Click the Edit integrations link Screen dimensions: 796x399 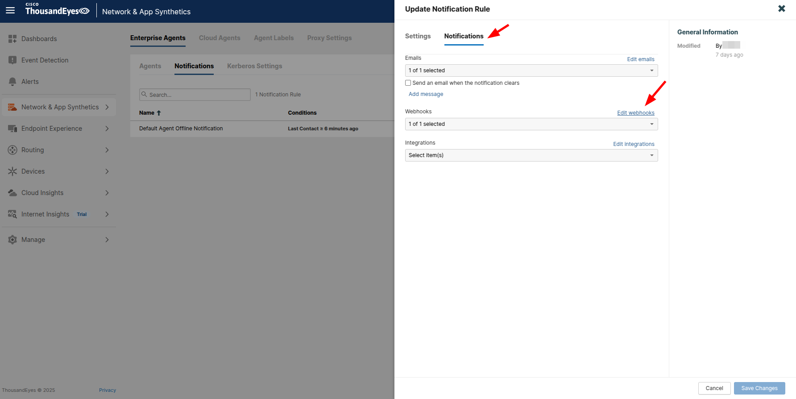point(634,144)
